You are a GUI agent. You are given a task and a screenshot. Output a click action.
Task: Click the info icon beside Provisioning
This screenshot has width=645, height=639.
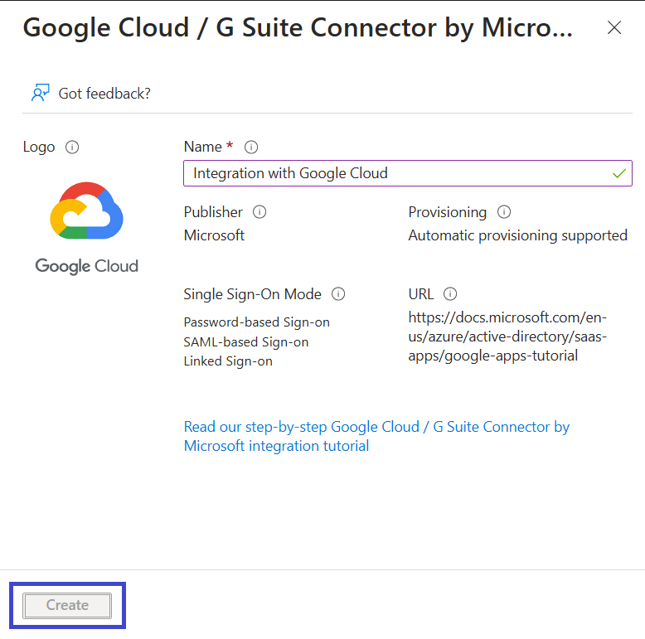[x=504, y=212]
